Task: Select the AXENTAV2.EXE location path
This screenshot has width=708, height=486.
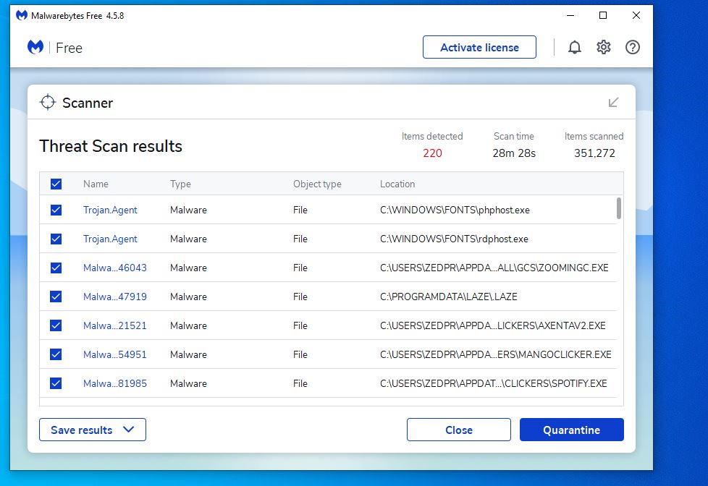Action: 492,325
